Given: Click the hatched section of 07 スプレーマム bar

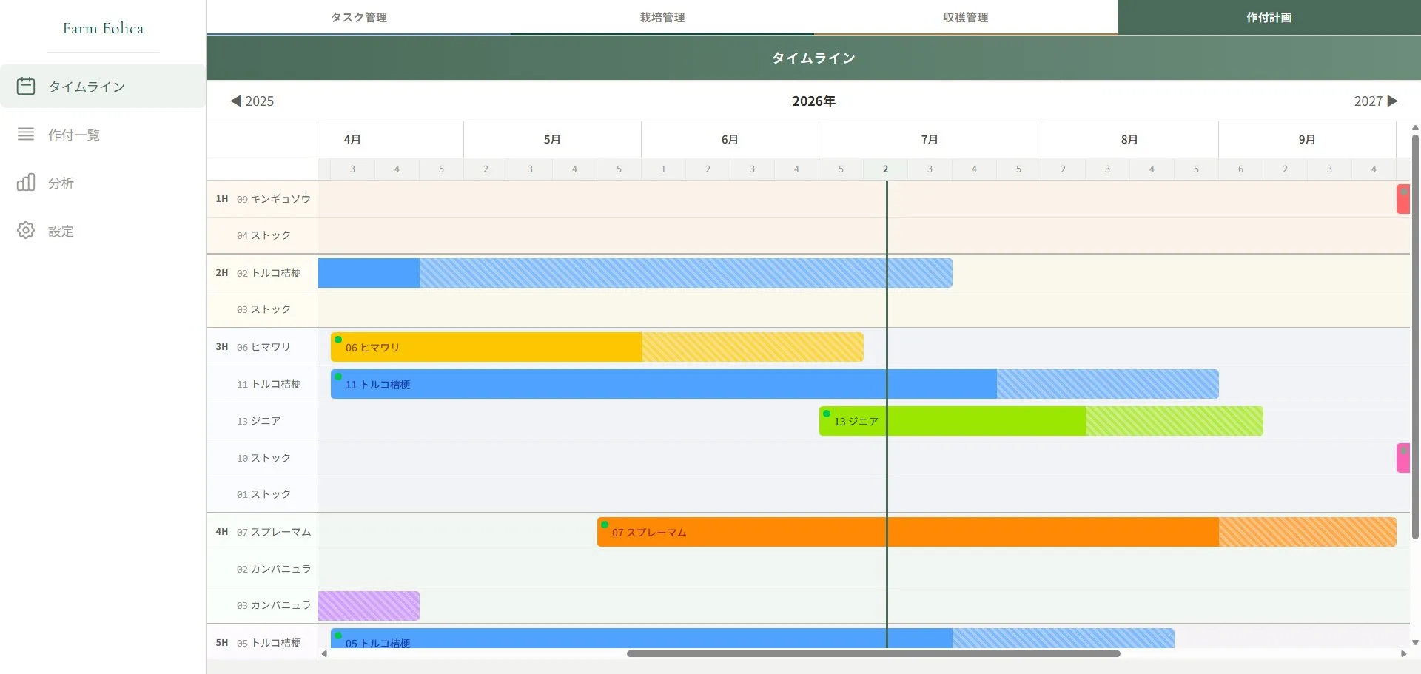Looking at the screenshot, I should (x=1308, y=532).
